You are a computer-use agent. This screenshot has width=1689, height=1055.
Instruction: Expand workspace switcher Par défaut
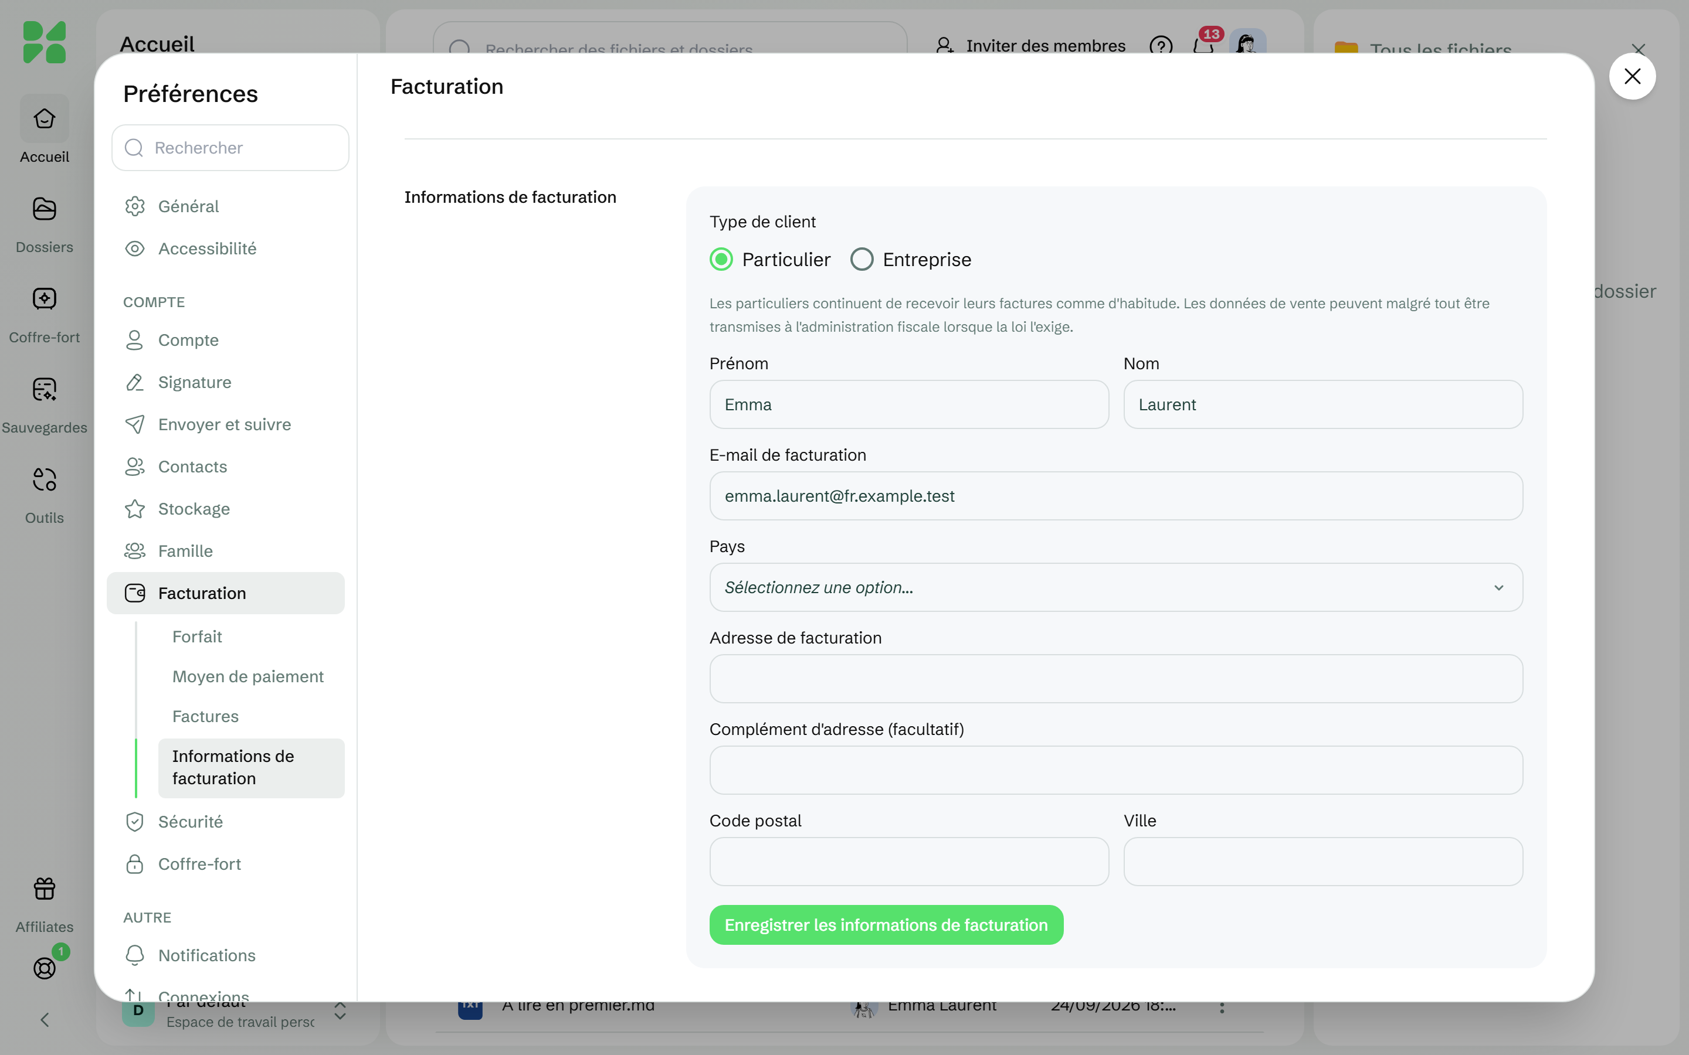tap(340, 1011)
